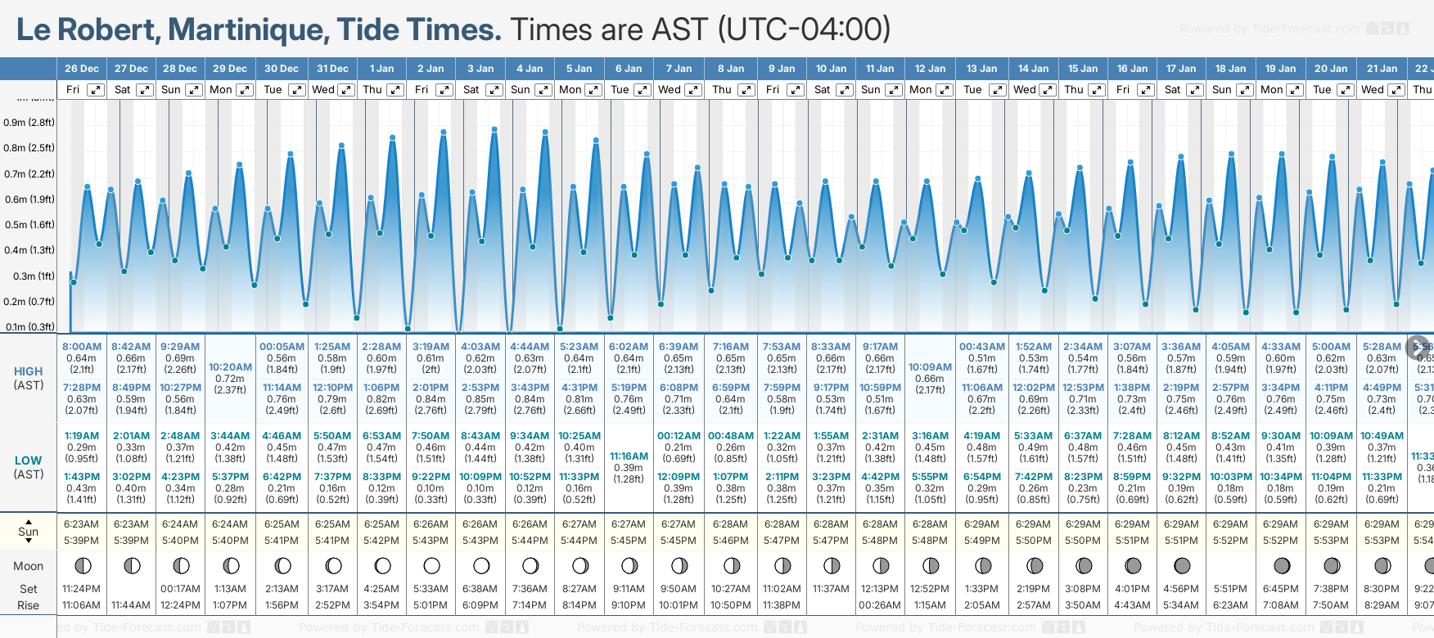Select the full moon icon under 3 Jan

(x=481, y=565)
